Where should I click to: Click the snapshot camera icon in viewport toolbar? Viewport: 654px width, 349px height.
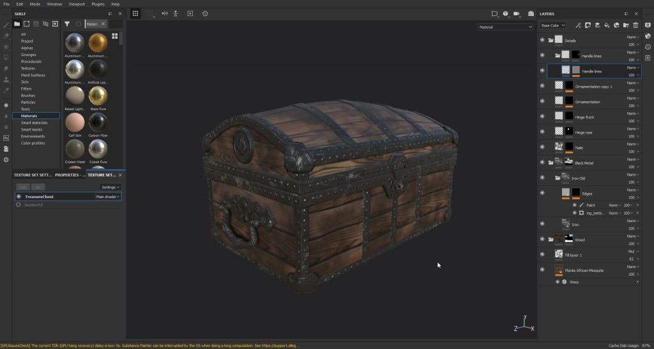531,14
